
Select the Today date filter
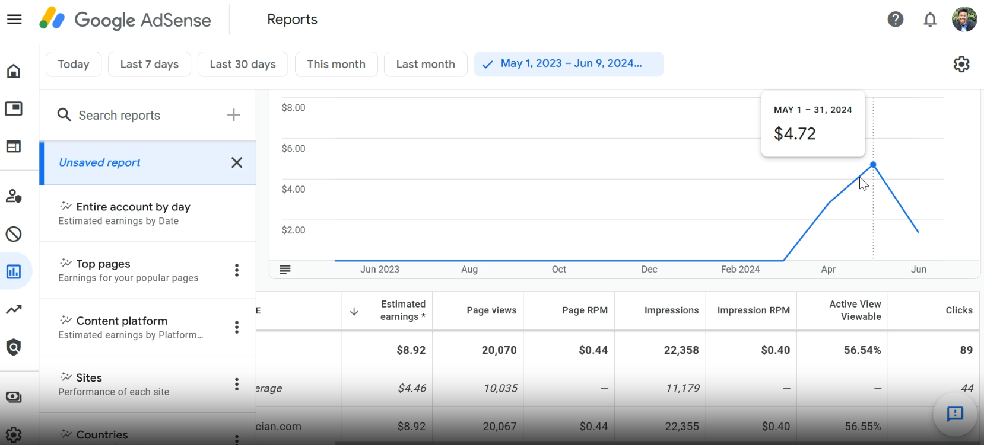74,64
